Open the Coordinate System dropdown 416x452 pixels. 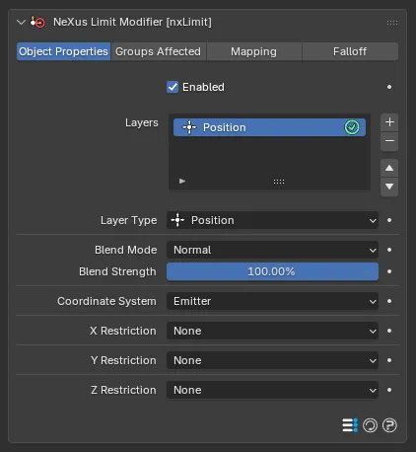pyautogui.click(x=272, y=301)
